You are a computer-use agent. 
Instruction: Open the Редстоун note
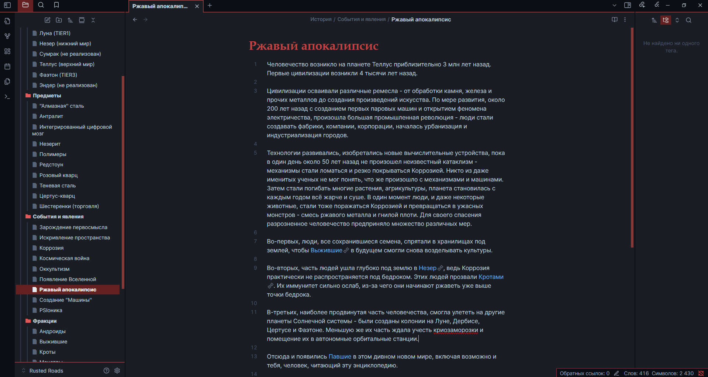tap(51, 165)
